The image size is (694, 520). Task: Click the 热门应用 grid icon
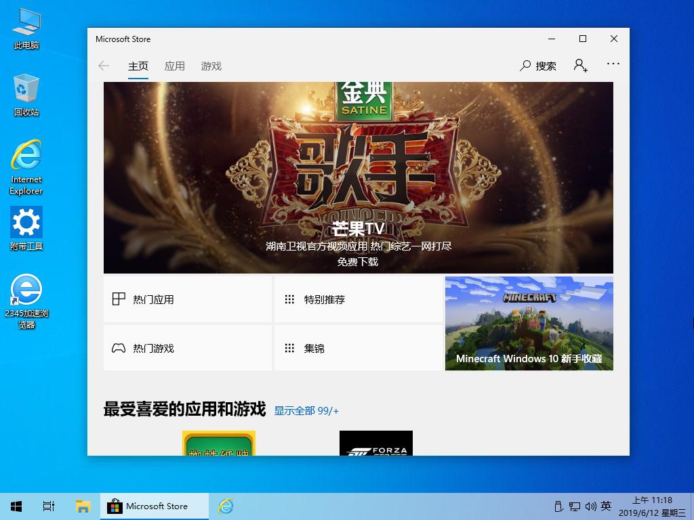119,299
